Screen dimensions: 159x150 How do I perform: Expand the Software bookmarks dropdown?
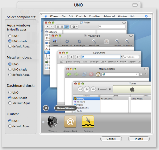pyautogui.click(x=113, y=62)
